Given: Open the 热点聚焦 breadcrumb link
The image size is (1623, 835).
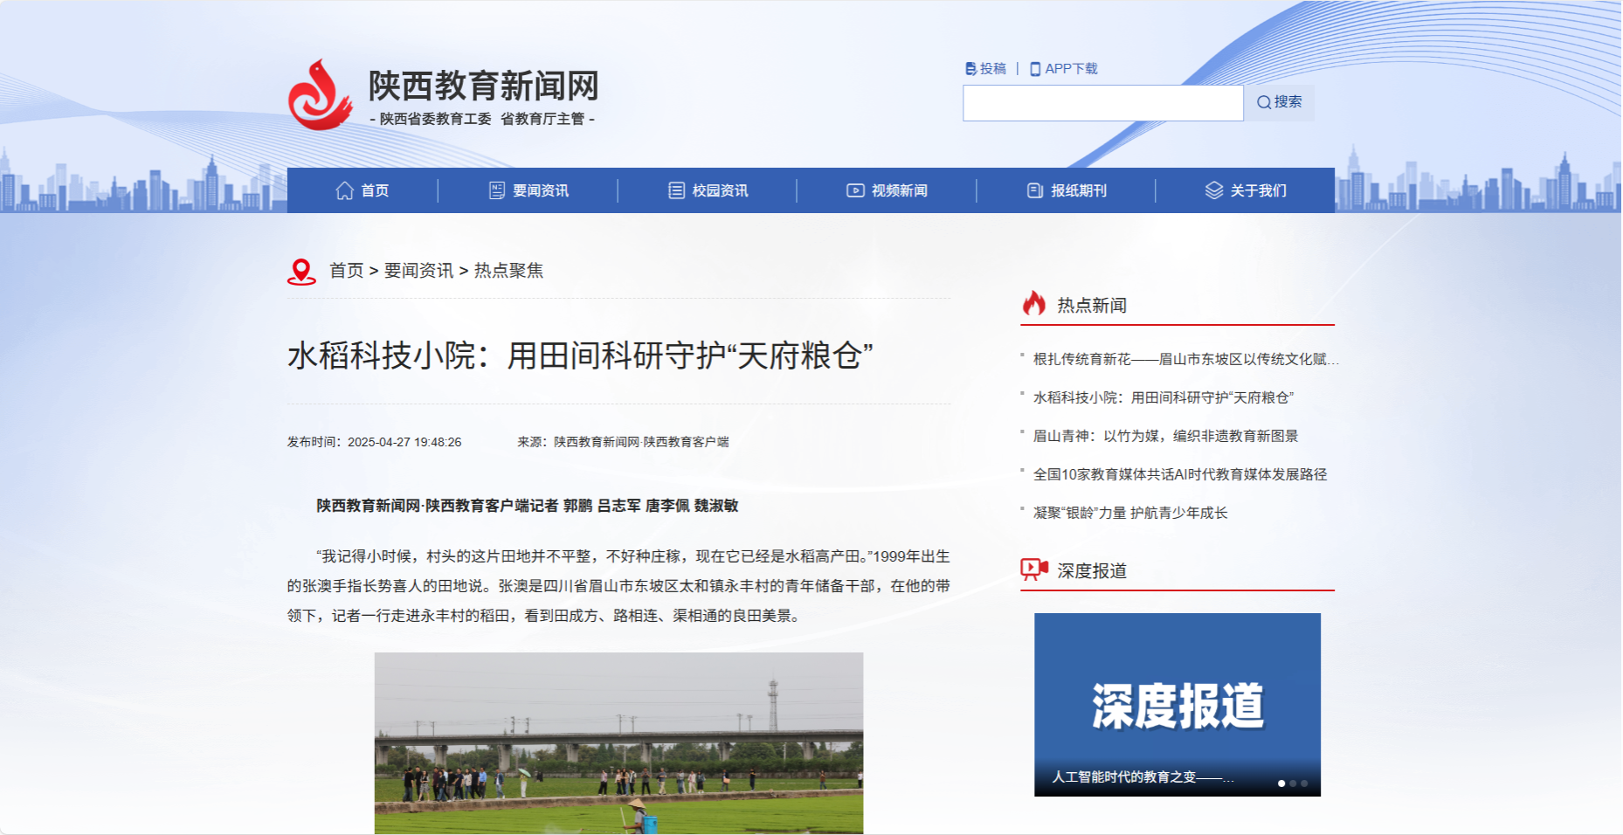Looking at the screenshot, I should [508, 271].
